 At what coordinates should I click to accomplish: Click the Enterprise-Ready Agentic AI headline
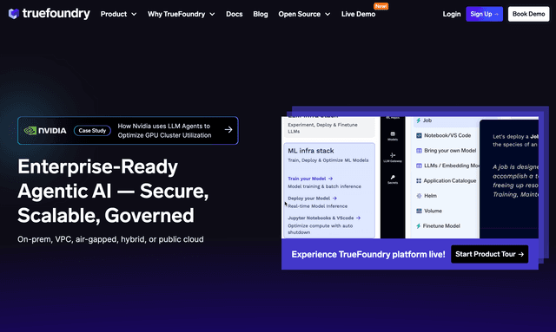click(113, 191)
